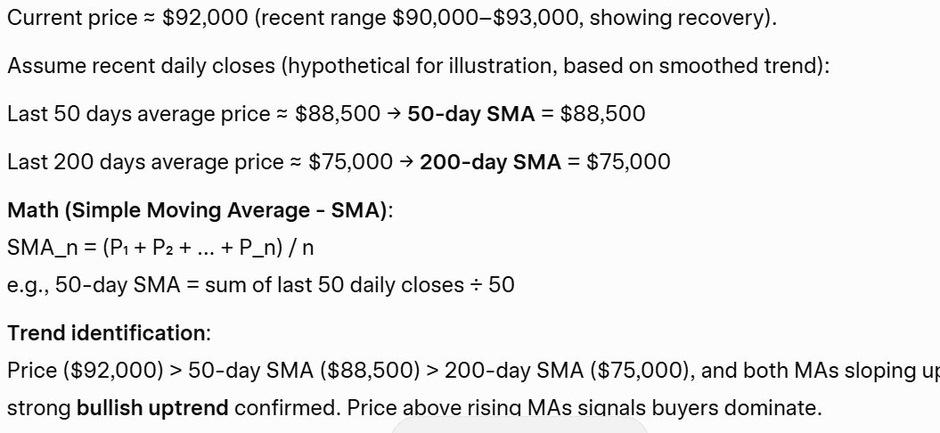Click "Last 200 days average price" text
Image resolution: width=940 pixels, height=433 pixels.
tap(144, 162)
